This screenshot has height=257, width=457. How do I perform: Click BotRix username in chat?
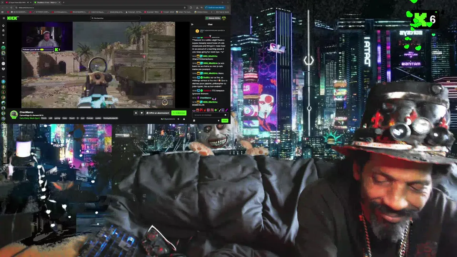pyautogui.click(x=206, y=77)
